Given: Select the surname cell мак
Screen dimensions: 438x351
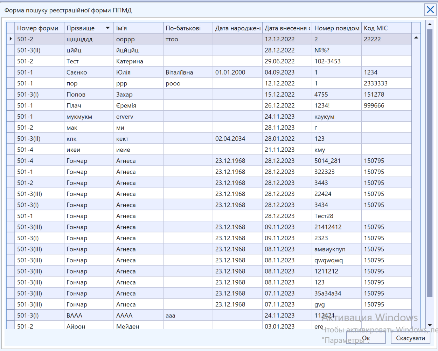Looking at the screenshot, I should click(89, 128).
